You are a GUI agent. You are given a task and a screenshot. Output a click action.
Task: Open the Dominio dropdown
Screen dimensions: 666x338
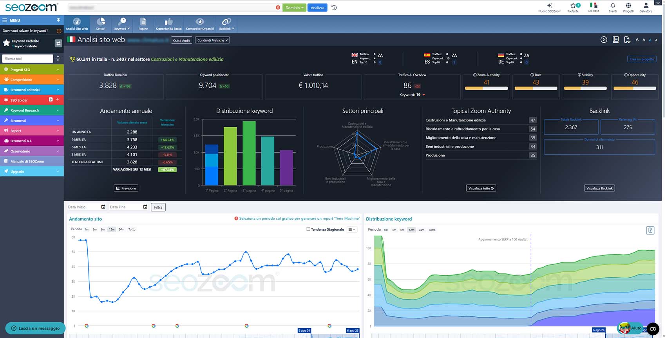(x=295, y=7)
